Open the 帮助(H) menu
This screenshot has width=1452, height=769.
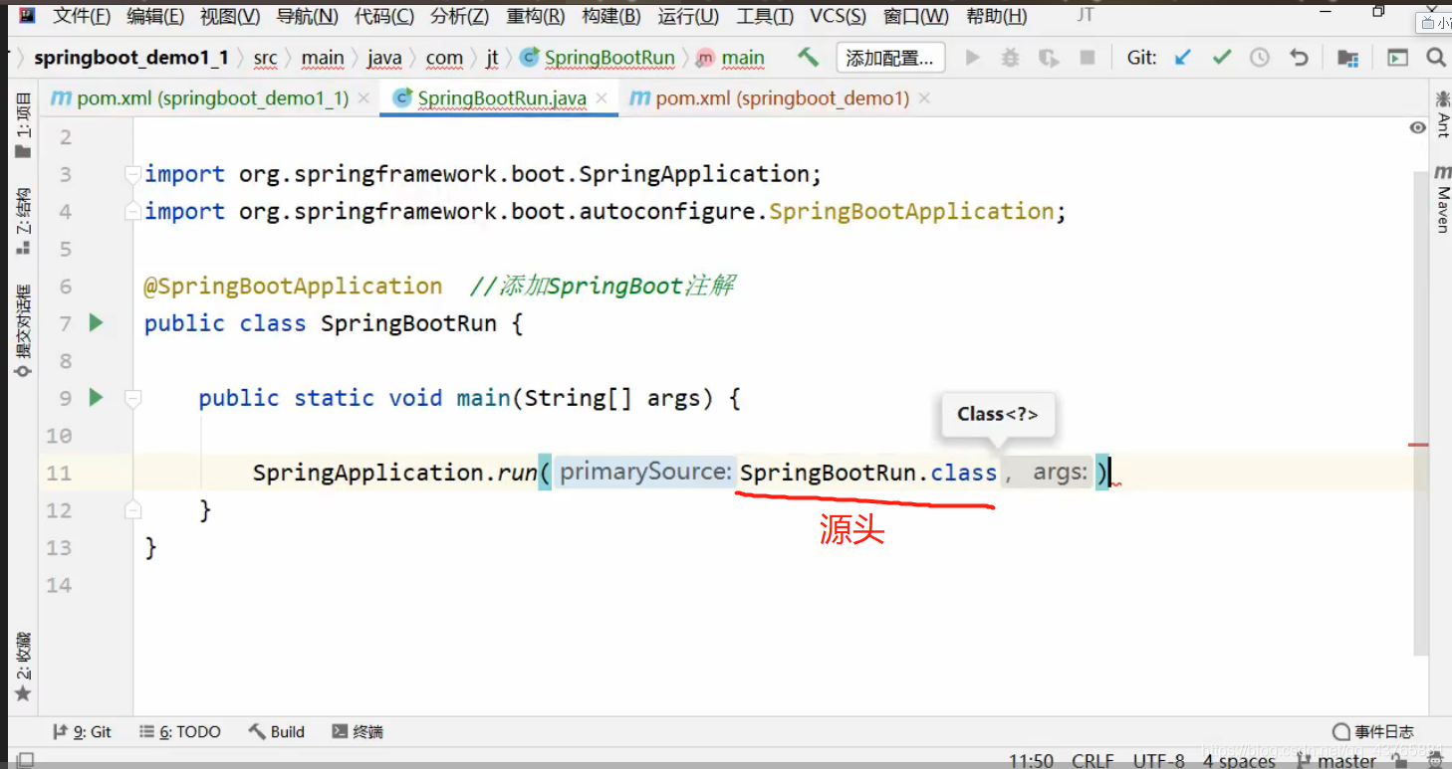point(997,16)
